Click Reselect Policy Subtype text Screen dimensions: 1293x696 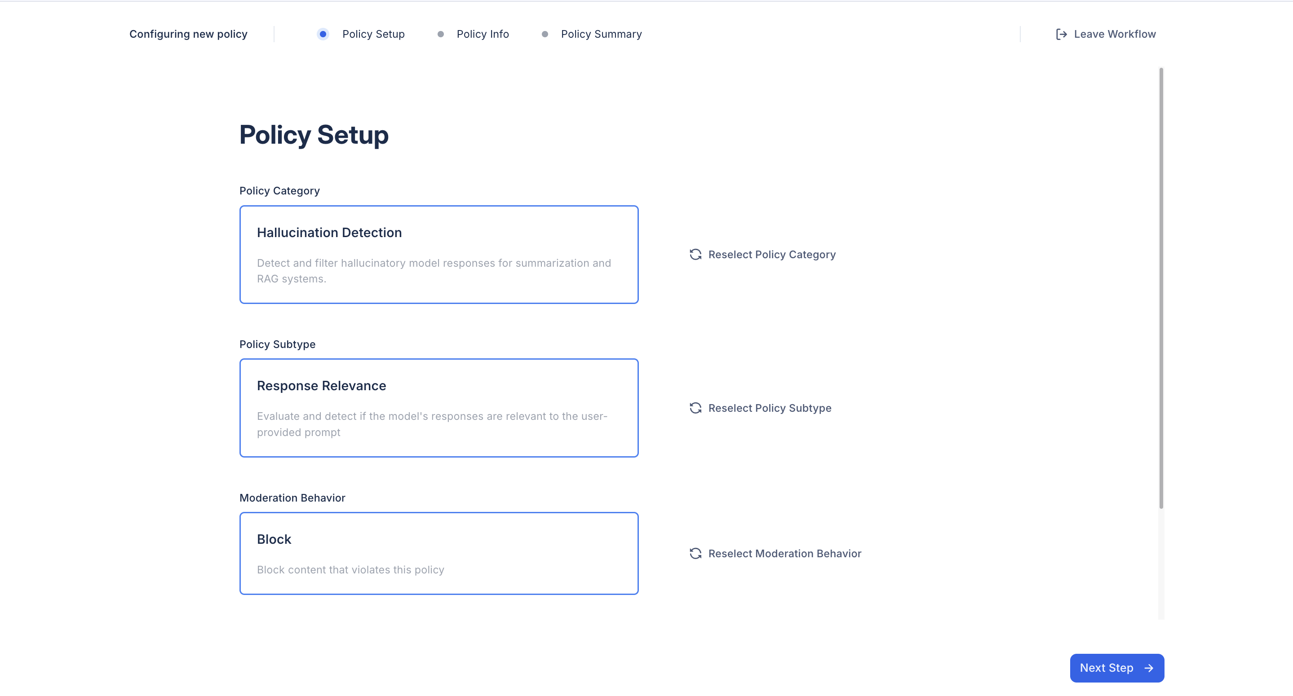coord(770,408)
